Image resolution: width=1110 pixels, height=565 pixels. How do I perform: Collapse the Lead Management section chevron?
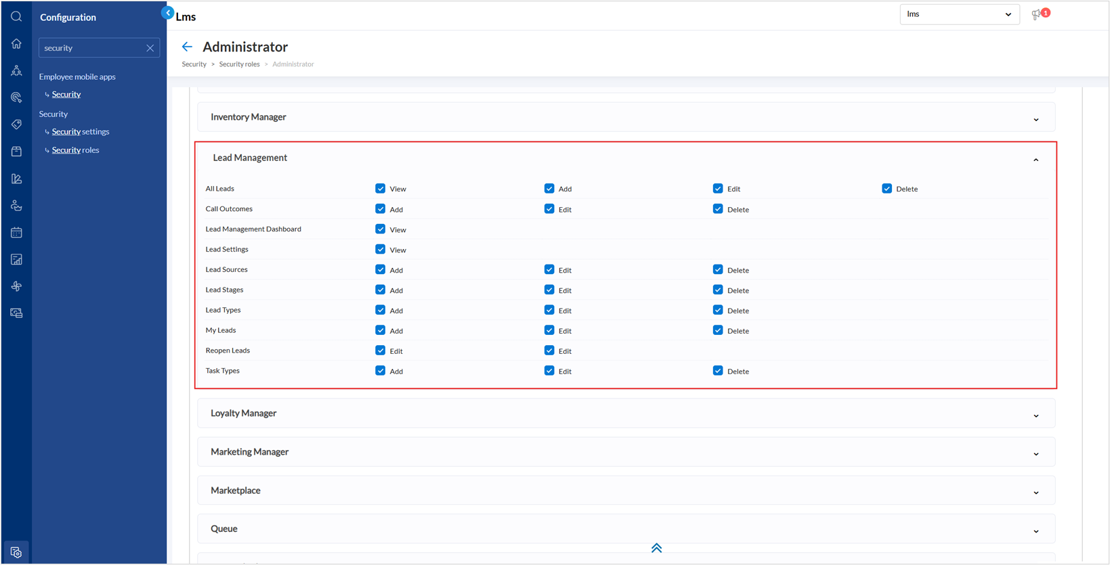click(x=1036, y=160)
